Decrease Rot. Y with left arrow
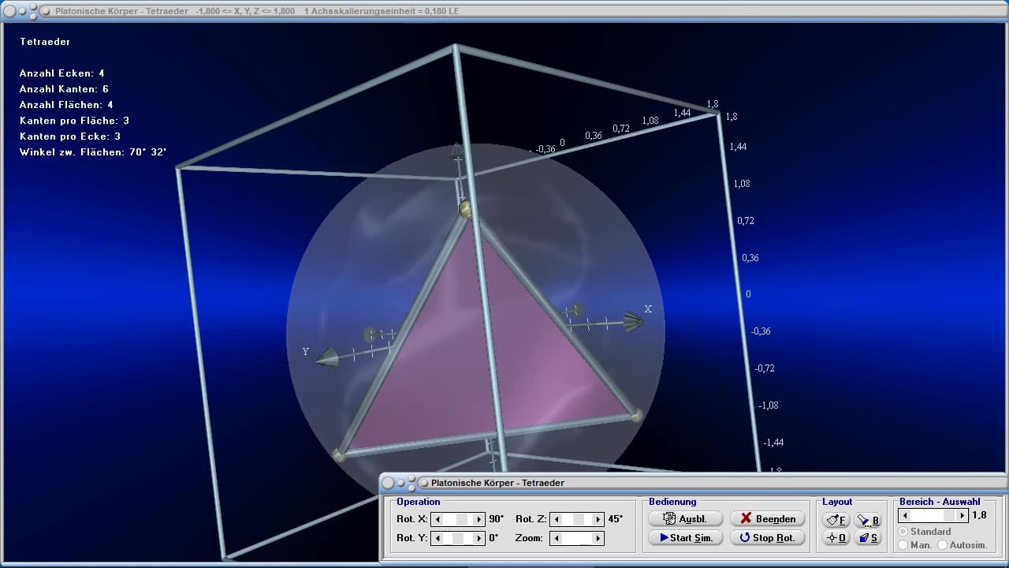 [x=437, y=538]
